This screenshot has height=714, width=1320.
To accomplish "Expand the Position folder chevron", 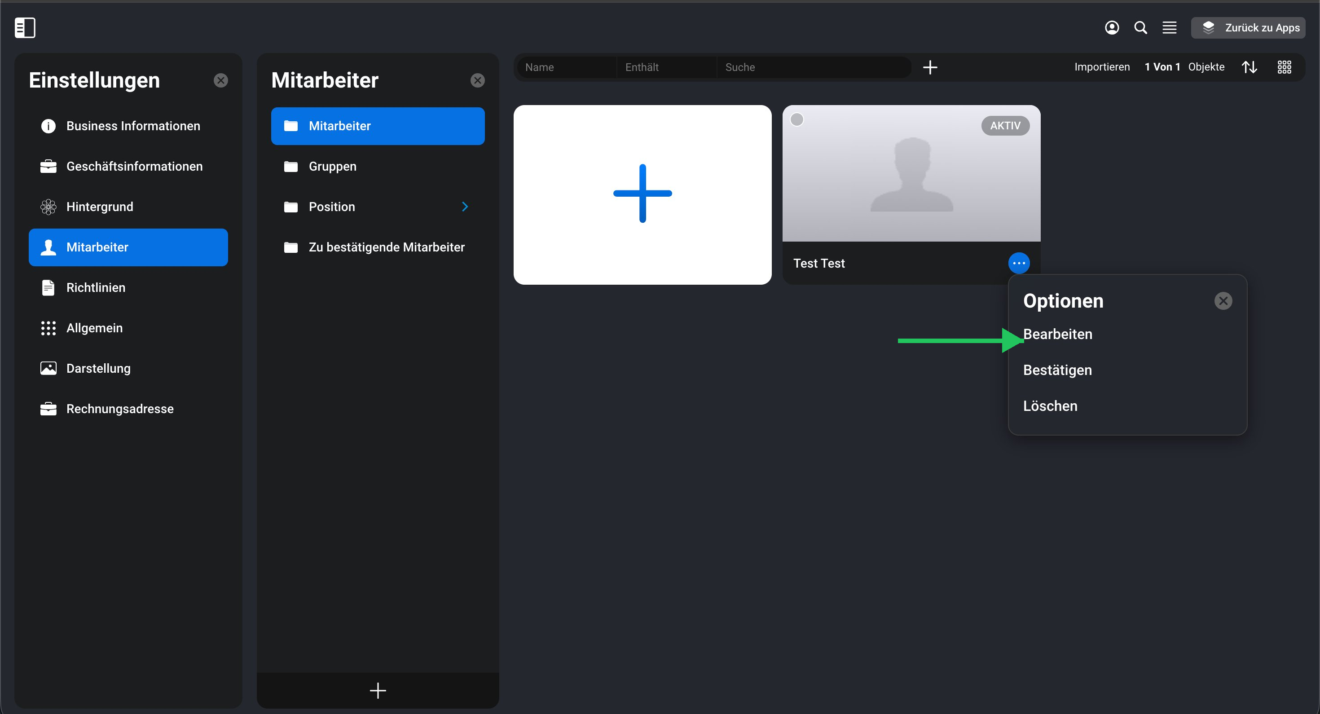I will (x=465, y=207).
